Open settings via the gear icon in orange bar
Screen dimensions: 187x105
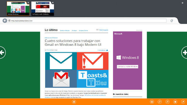tap(152, 102)
